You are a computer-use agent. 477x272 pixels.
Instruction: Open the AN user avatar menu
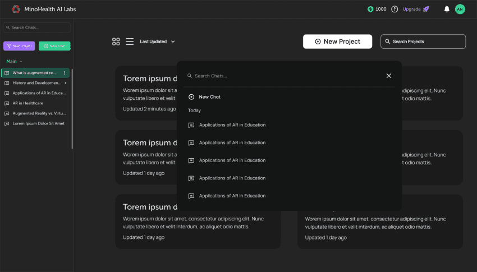tap(460, 9)
